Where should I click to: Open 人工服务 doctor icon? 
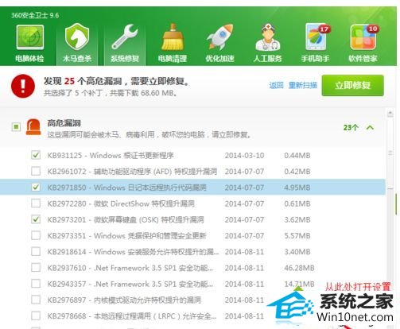pyautogui.click(x=268, y=37)
